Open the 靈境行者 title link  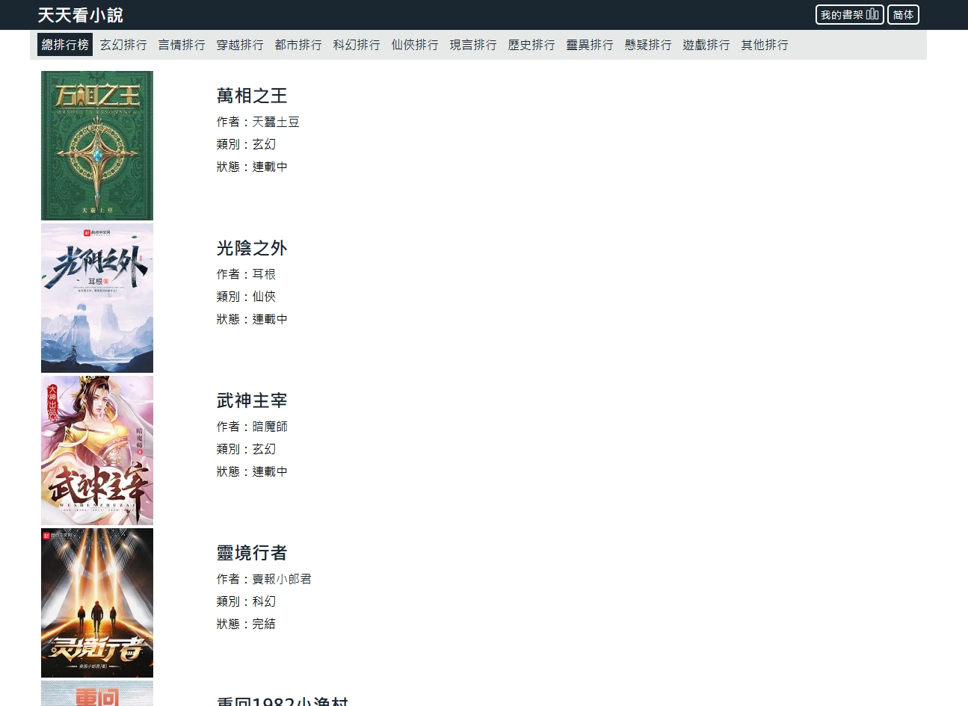[252, 553]
